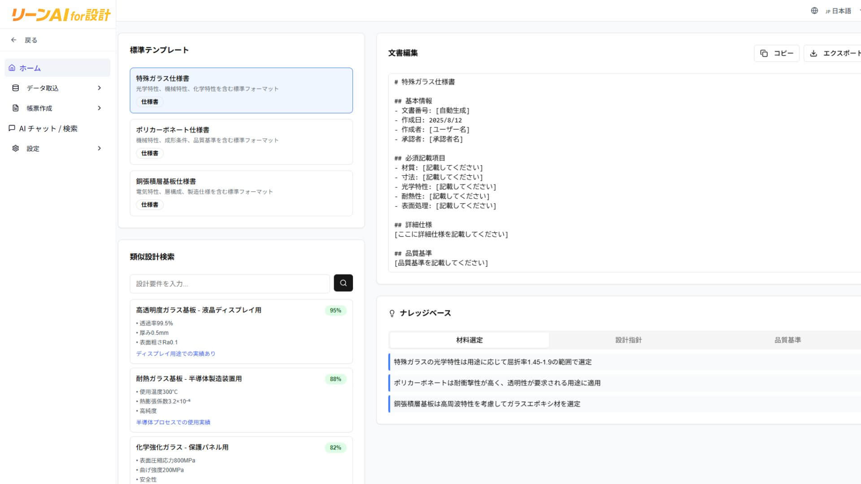Screen dimensions: 861x484
Task: Click the 作成日: 2025/8/12 line
Action: point(428,120)
